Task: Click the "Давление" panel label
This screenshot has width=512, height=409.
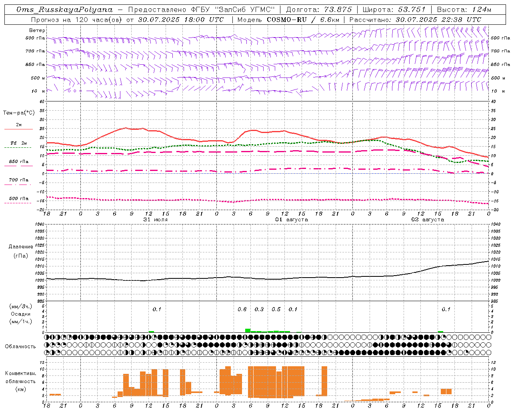Action: point(21,247)
